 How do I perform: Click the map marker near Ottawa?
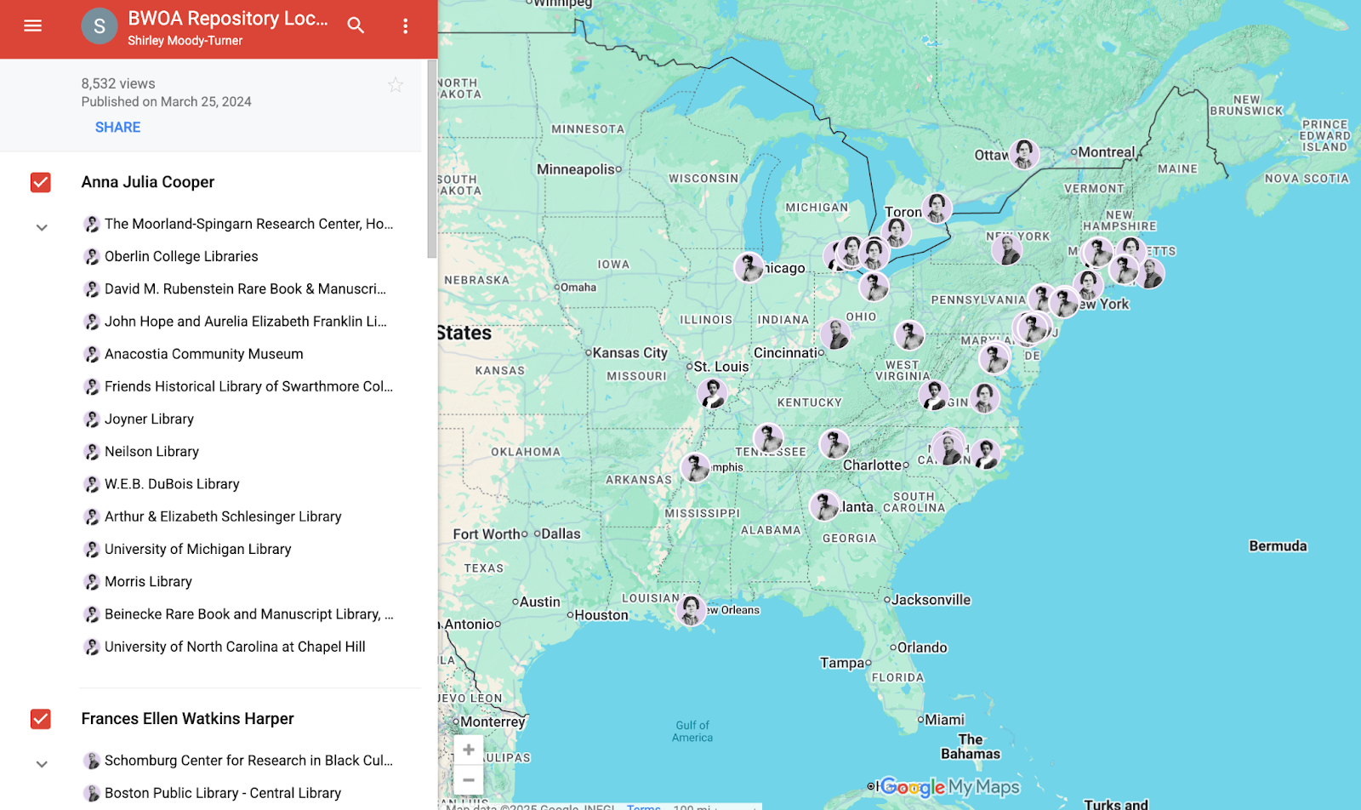tap(1023, 154)
